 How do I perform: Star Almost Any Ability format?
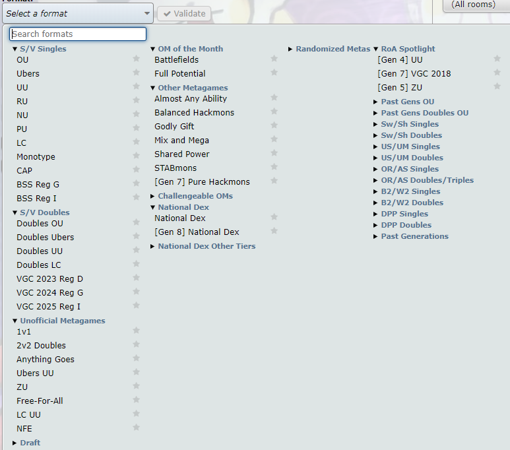[x=274, y=97]
